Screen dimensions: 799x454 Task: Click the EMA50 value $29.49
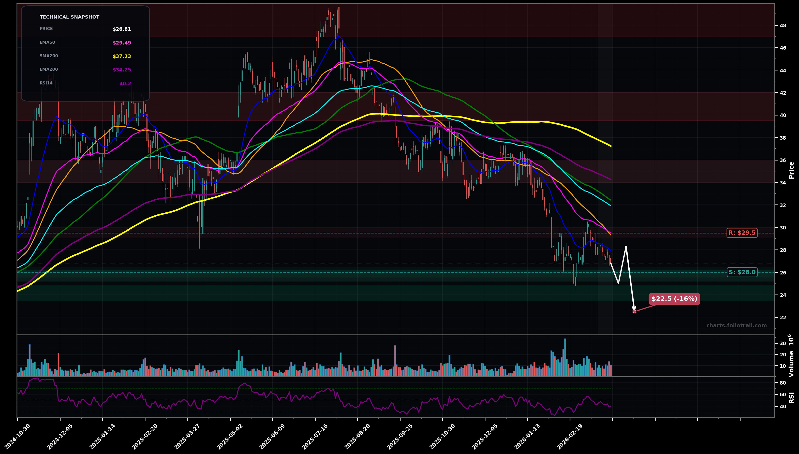coord(122,42)
